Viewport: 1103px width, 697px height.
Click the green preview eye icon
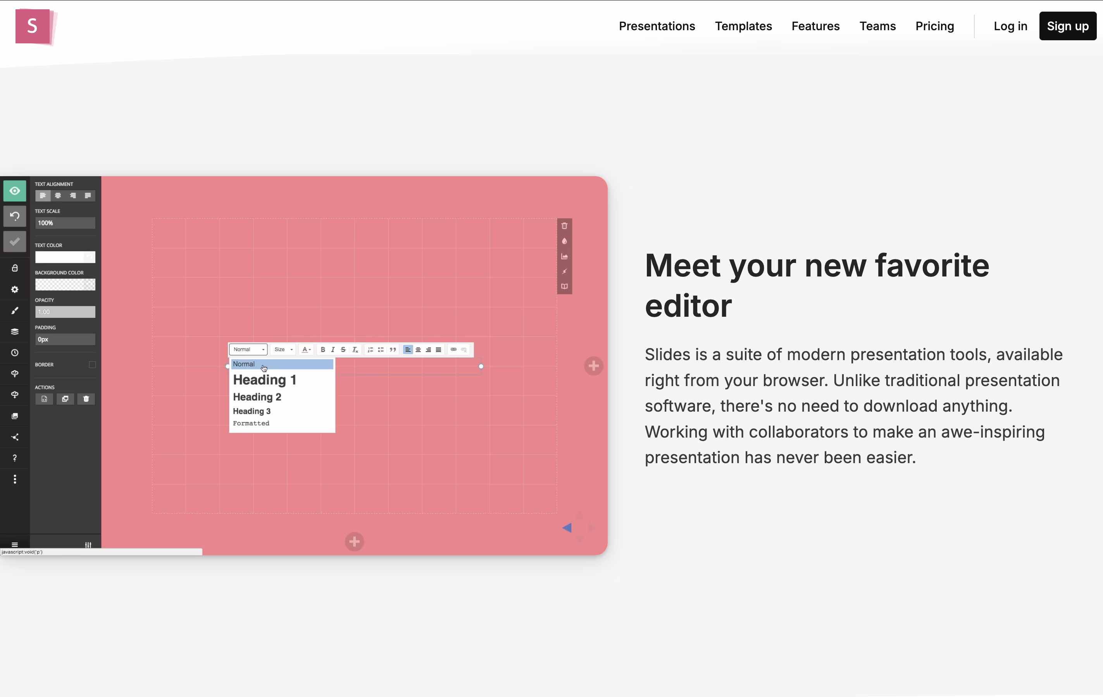point(15,191)
